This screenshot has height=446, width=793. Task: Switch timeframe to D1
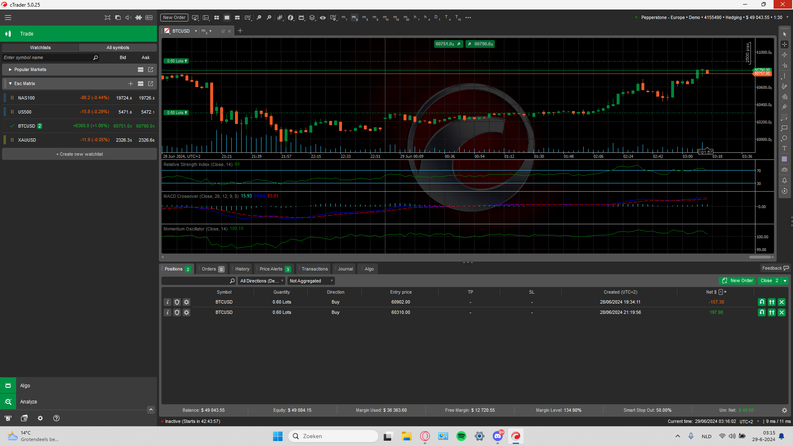(437, 18)
